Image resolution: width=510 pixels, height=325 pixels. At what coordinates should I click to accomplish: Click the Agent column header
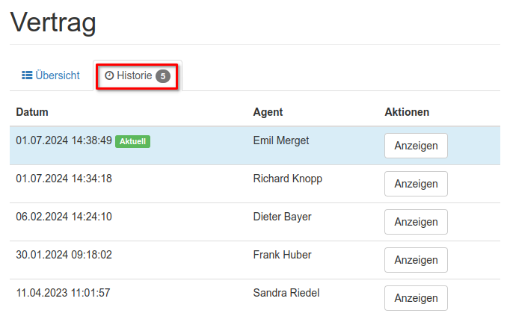[x=268, y=112]
